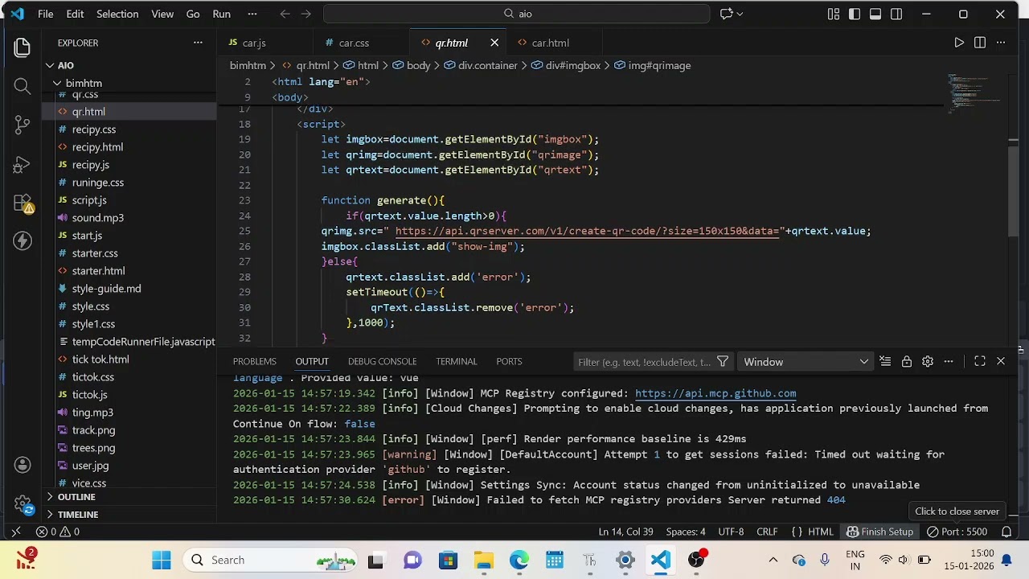This screenshot has width=1029, height=579.
Task: Open the Accounts menu in the activity bar
Action: point(22,465)
